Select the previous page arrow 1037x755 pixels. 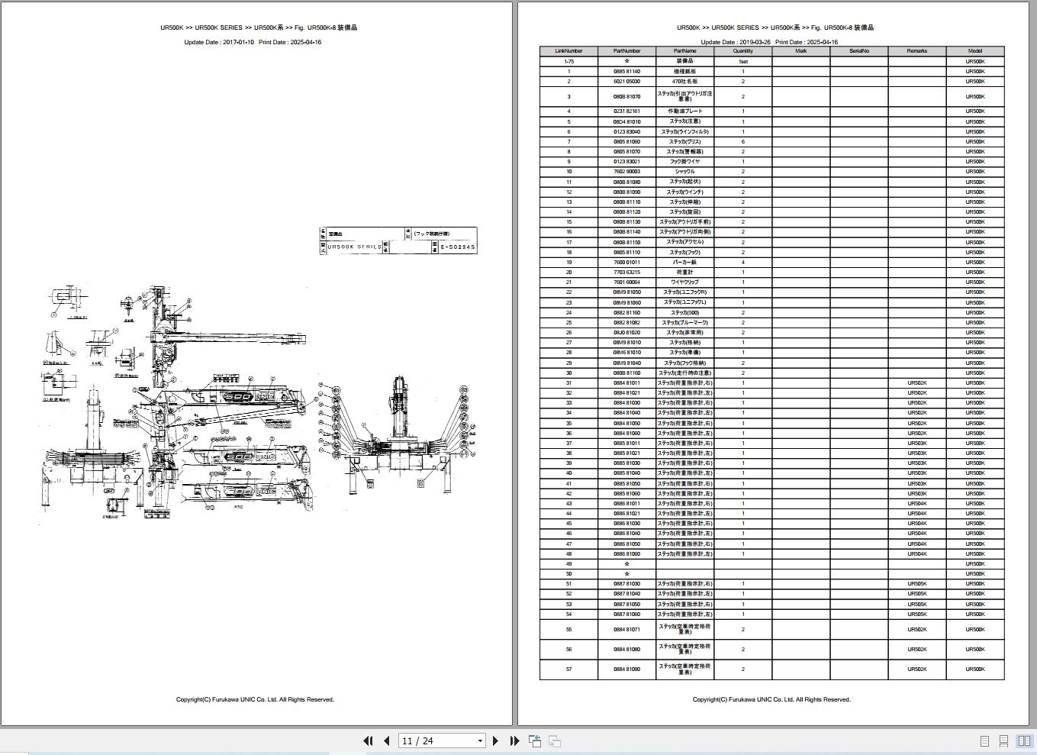click(x=385, y=740)
